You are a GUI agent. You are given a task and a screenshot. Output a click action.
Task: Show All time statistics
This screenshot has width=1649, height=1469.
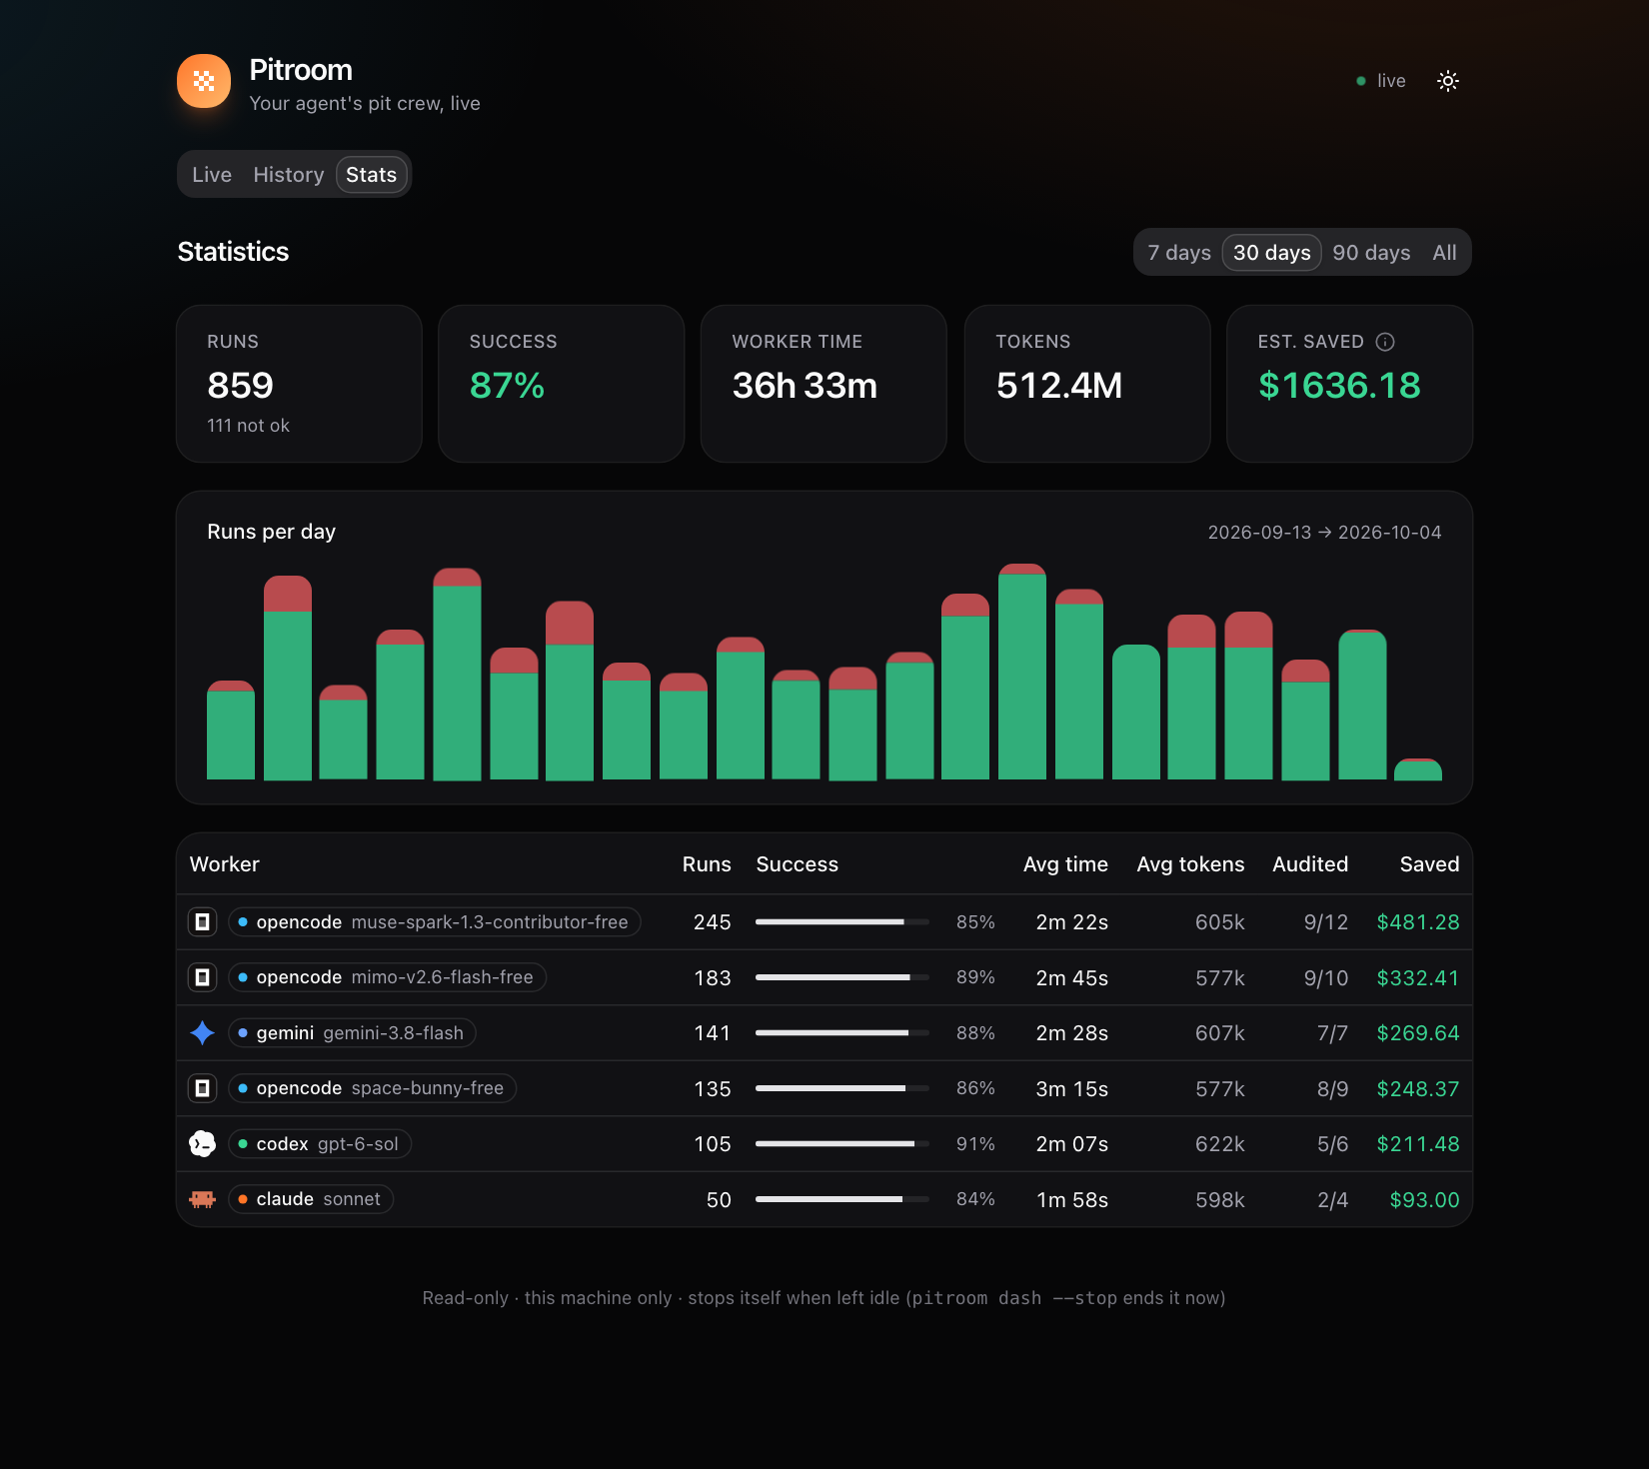tap(1444, 253)
